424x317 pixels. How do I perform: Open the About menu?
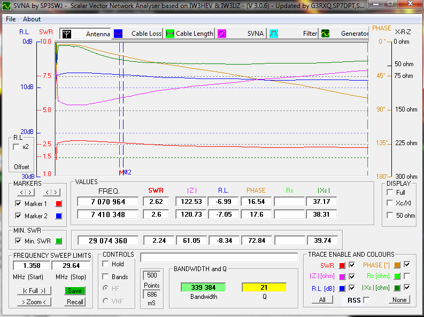32,19
